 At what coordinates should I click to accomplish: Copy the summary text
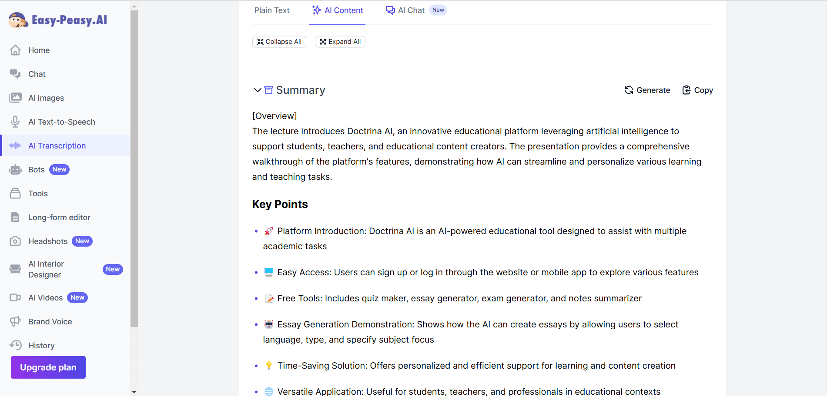tap(697, 90)
